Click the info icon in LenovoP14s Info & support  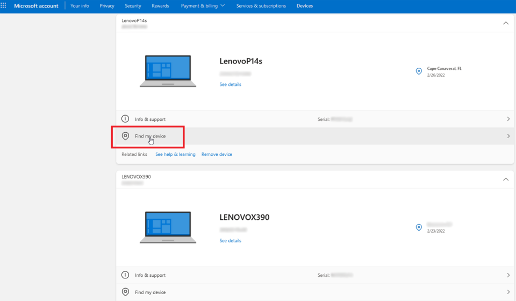[x=125, y=119]
